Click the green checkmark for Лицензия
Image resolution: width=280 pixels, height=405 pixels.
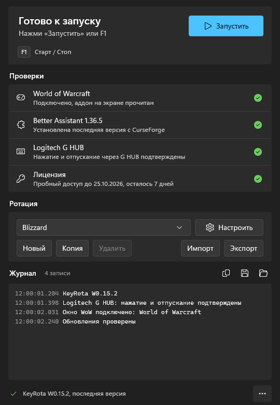coord(258,179)
